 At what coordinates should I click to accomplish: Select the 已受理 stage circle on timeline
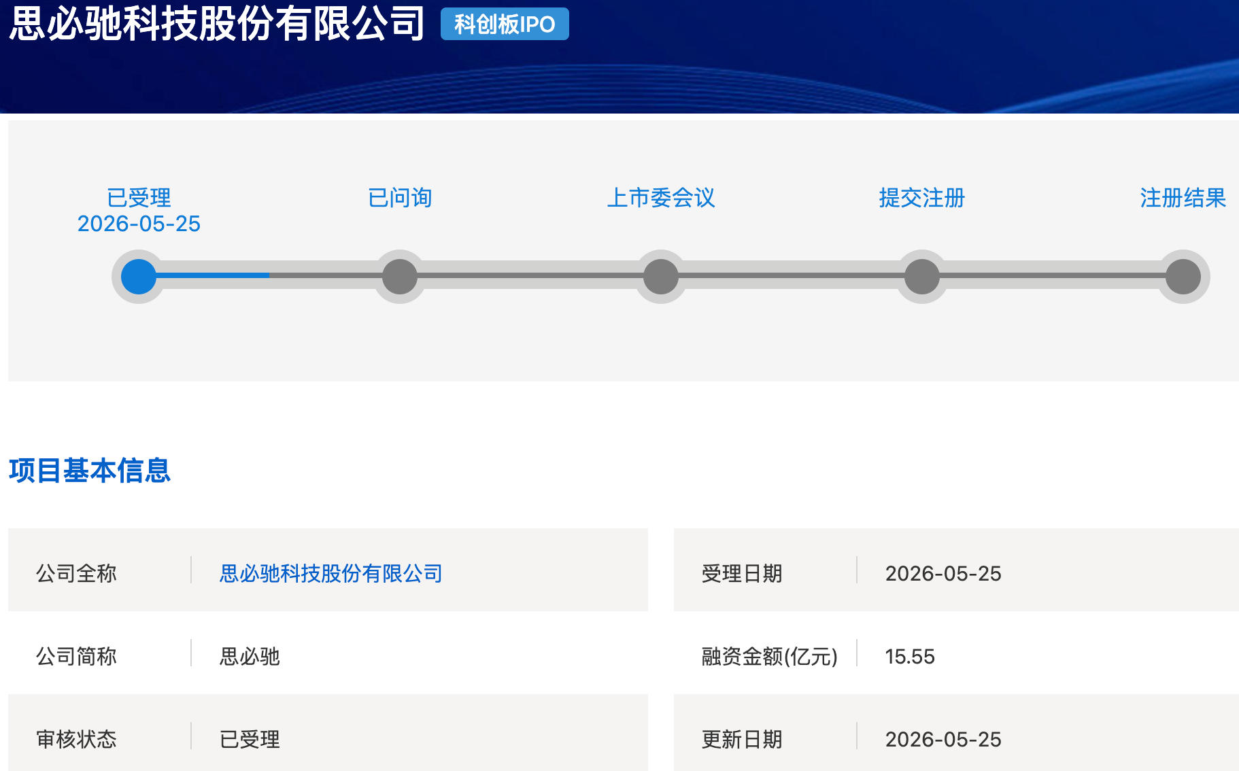[x=139, y=277]
